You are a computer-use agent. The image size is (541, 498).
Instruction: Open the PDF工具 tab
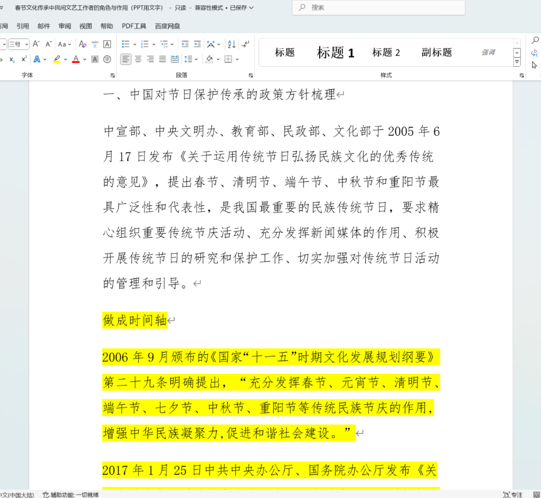[134, 26]
